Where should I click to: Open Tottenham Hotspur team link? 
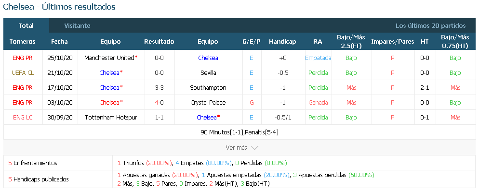(110, 118)
